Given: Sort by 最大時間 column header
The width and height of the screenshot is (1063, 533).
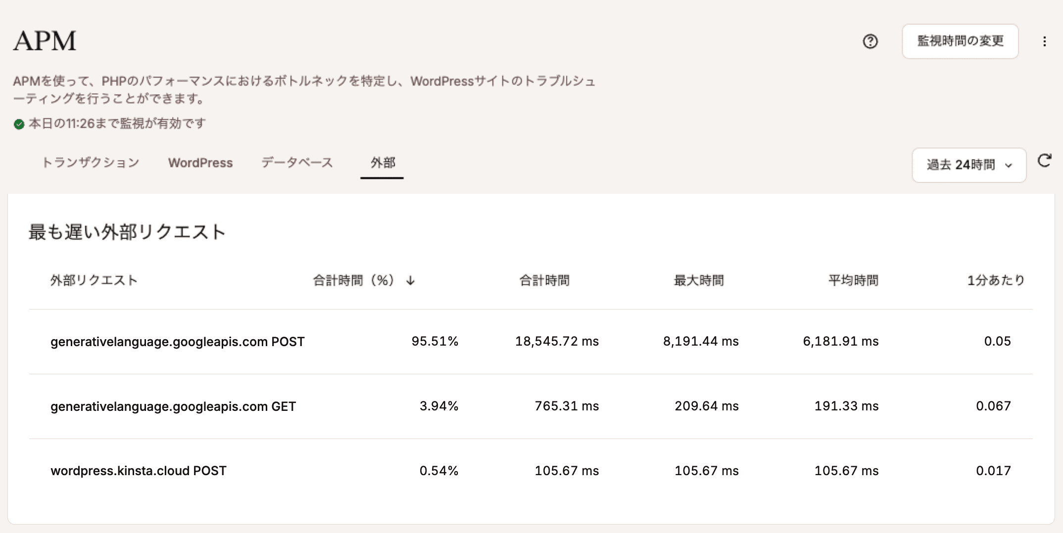Looking at the screenshot, I should (699, 280).
